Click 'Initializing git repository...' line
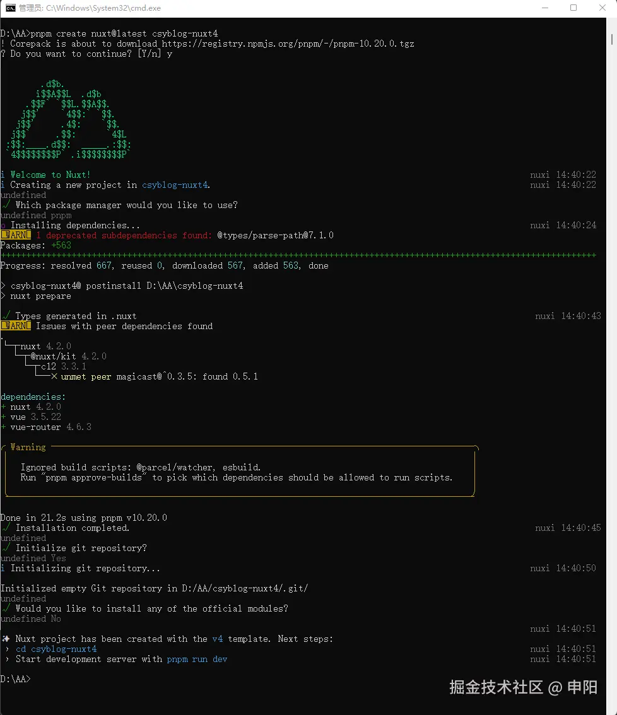 [80, 568]
